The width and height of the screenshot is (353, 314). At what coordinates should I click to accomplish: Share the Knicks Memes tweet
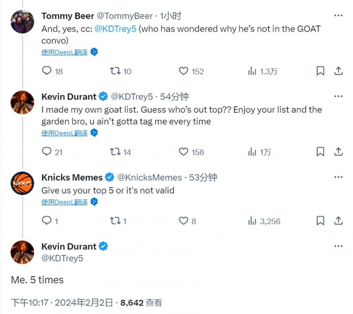pyautogui.click(x=338, y=221)
